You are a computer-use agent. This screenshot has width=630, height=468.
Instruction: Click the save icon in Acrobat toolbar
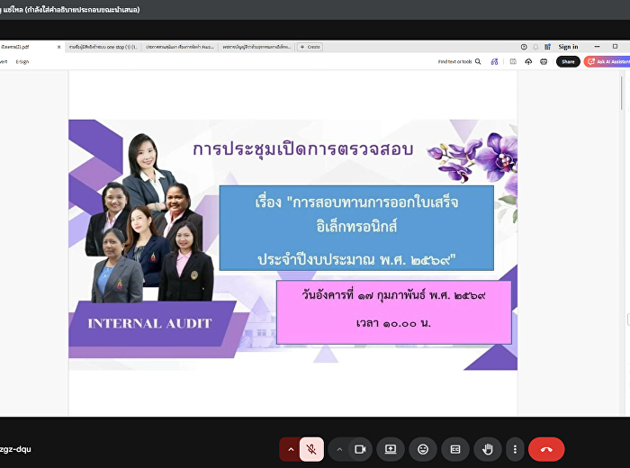click(513, 61)
